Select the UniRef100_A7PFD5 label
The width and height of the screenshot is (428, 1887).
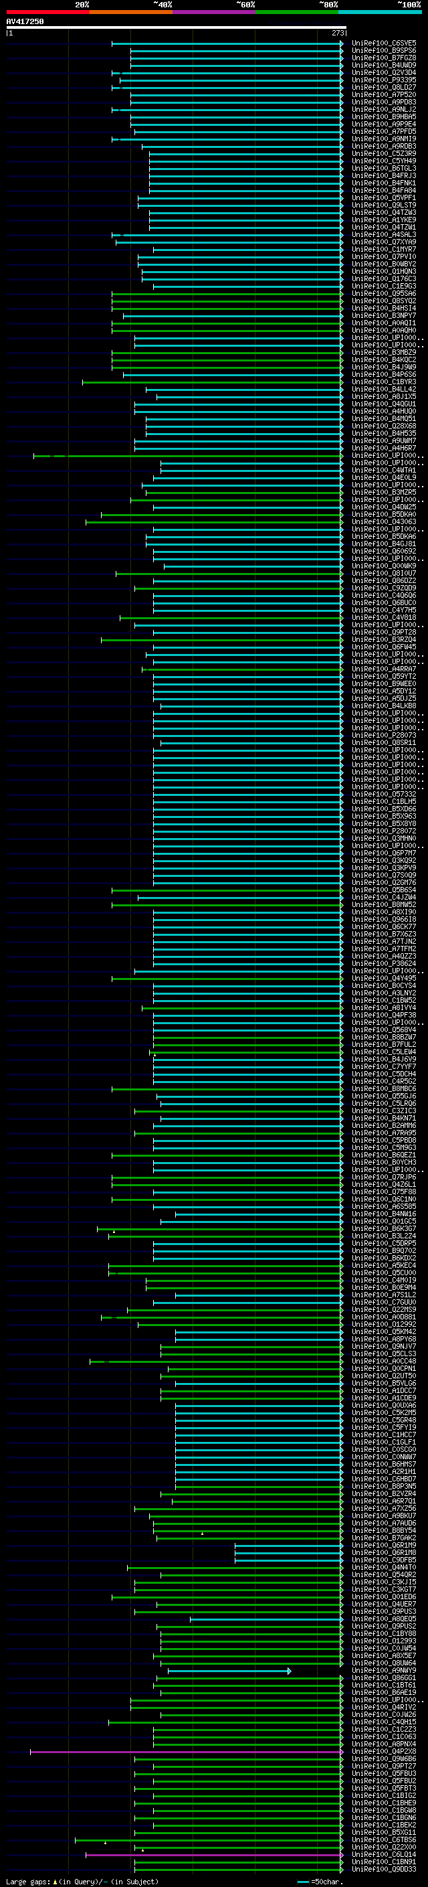coord(384,131)
